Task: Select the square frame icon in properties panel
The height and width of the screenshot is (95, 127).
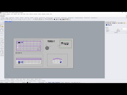Action: (111, 25)
